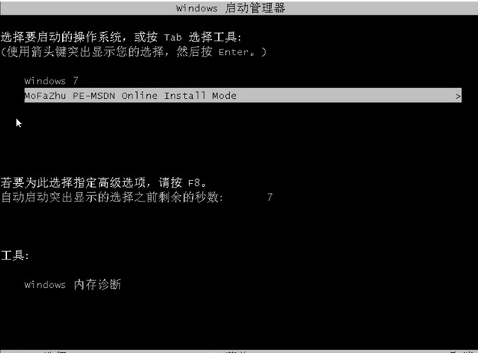Click the Enter key text in hint line
478x353 pixels.
234,52
